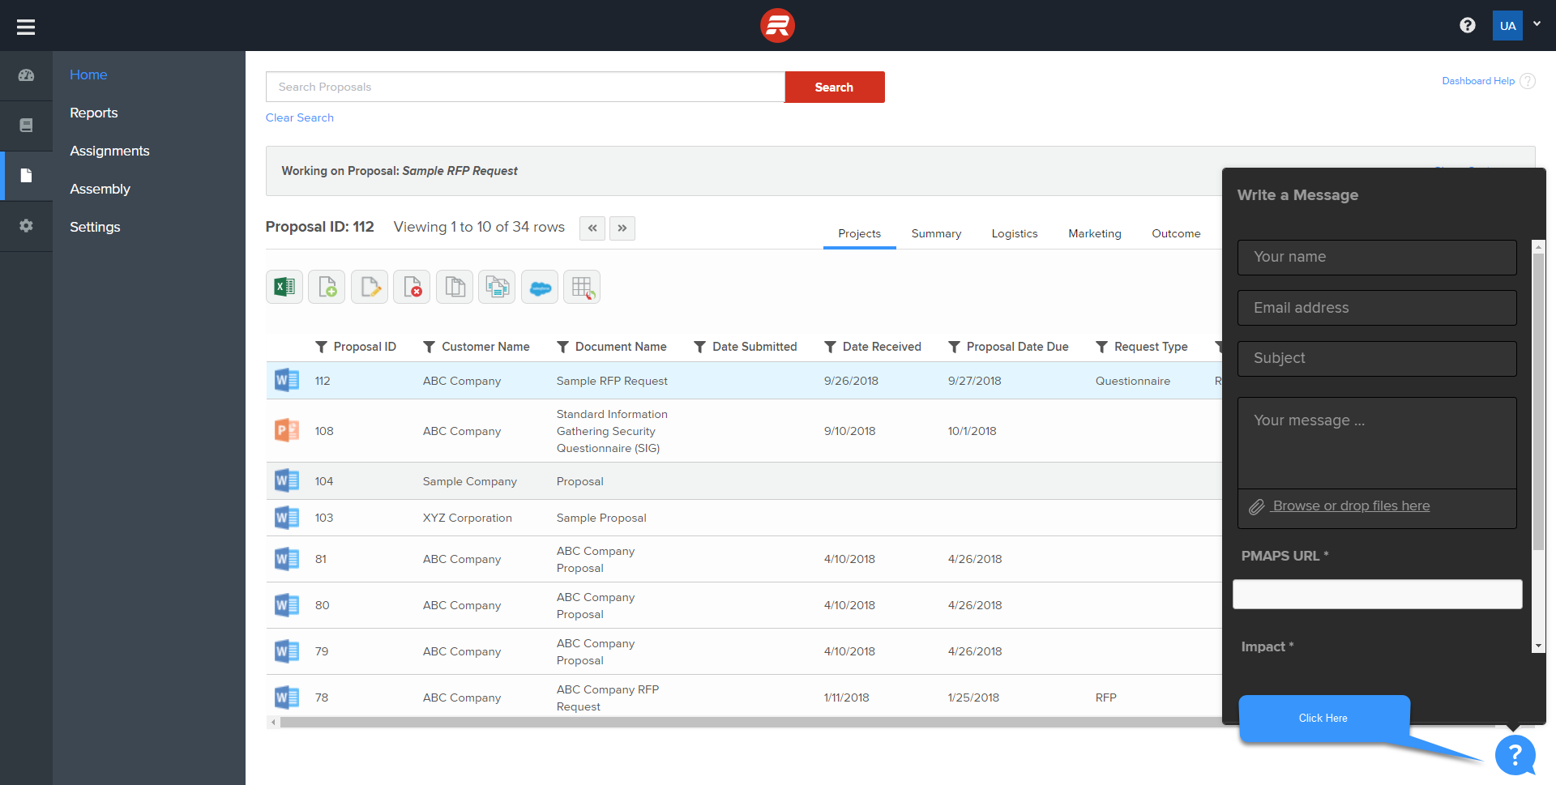The image size is (1556, 785).
Task: Open the Home menu item
Action: (88, 75)
